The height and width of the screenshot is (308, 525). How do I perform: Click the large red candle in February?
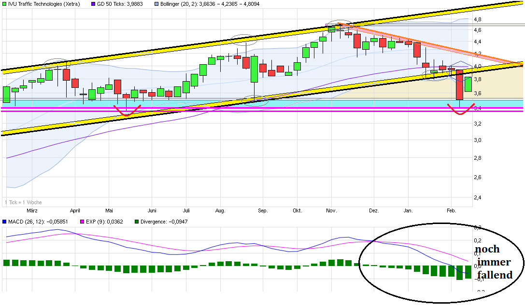[459, 85]
